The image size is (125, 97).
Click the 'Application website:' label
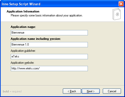[x=22, y=63]
